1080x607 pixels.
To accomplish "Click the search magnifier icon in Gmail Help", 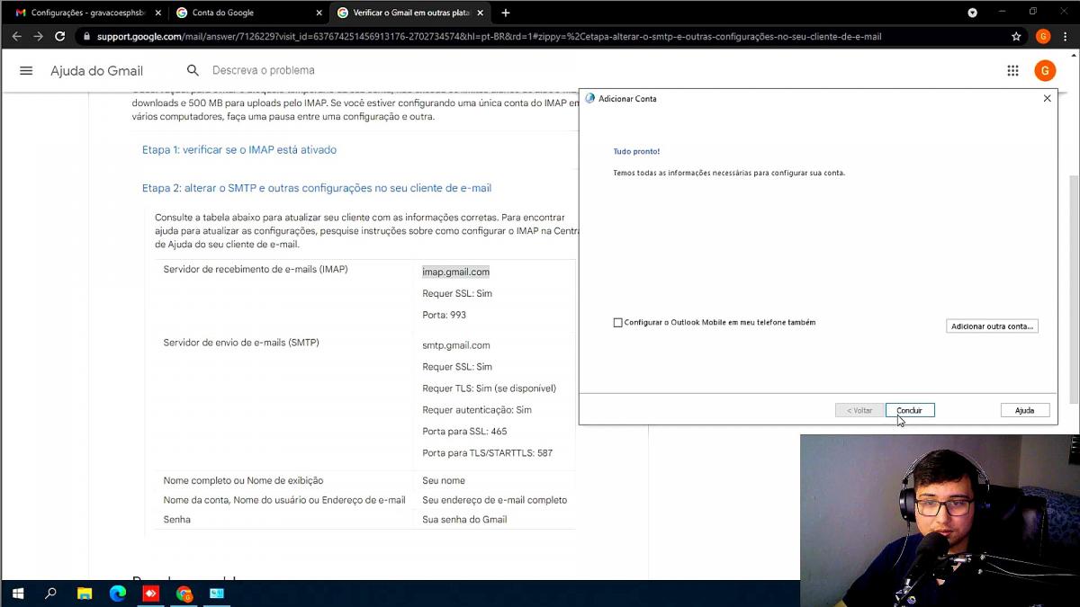I will [193, 70].
